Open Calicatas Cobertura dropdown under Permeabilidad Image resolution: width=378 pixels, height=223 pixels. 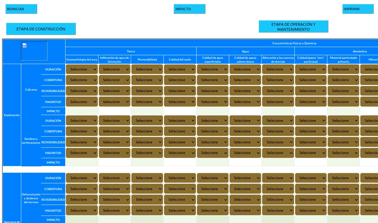pyautogui.click(x=147, y=80)
